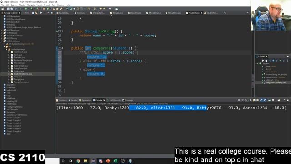
Task: Toggle Hide Fields in Outline toolbar
Action: click(x=273, y=61)
